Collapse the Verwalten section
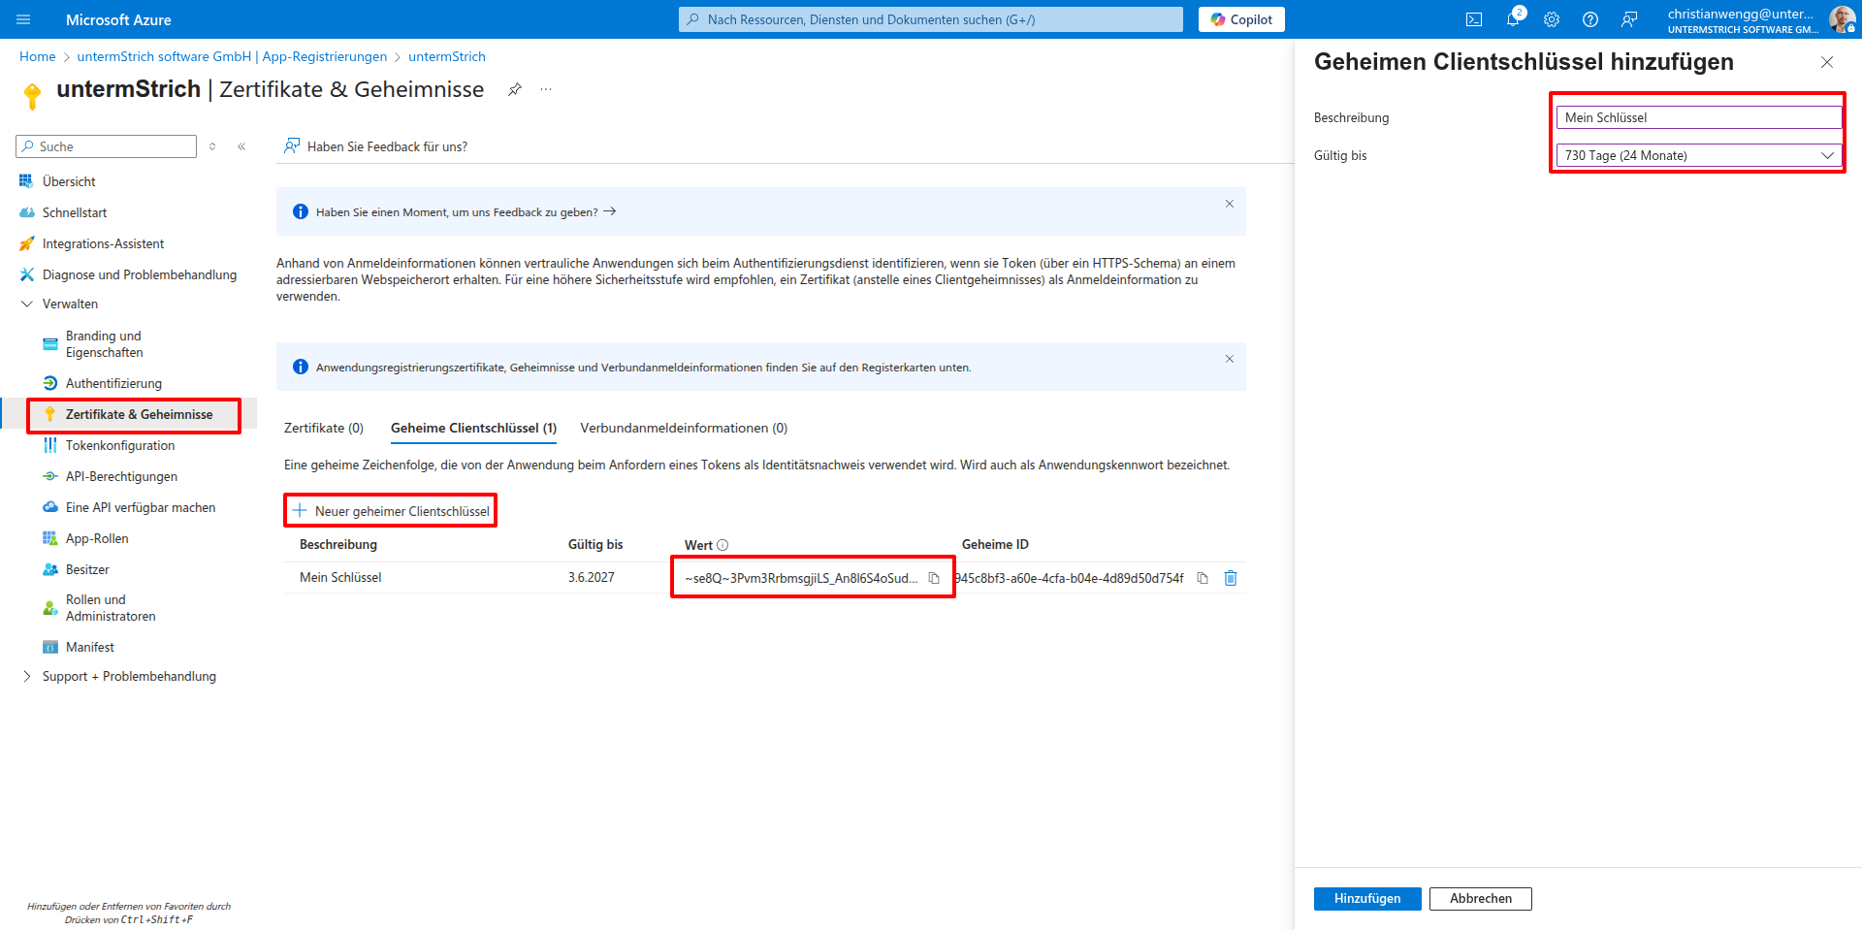 pyautogui.click(x=27, y=304)
